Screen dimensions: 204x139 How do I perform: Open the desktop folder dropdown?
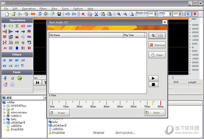coord(45,98)
